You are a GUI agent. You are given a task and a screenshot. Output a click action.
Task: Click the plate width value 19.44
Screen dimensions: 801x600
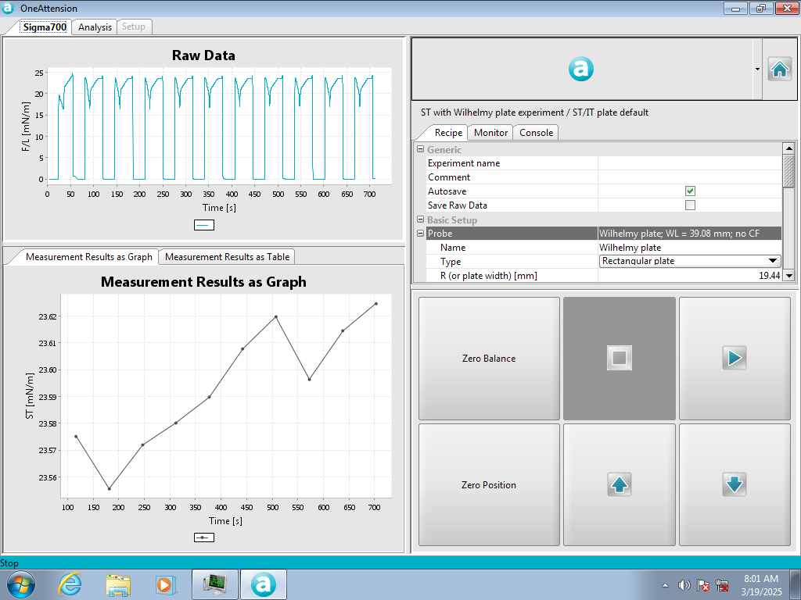point(769,276)
